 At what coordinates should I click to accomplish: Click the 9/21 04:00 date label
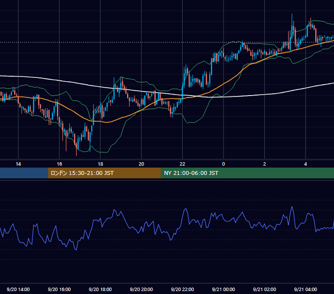pos(306,289)
